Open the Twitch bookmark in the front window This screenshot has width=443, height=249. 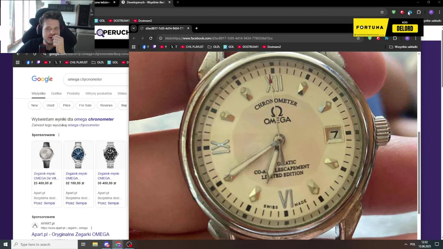155,47
